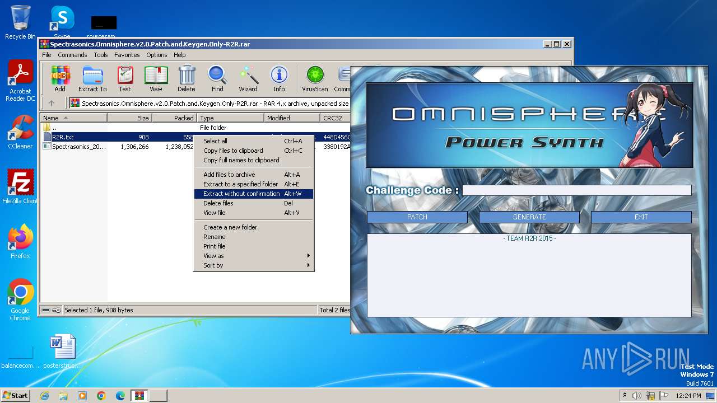
Task: Open the View toolbar icon
Action: [156, 78]
